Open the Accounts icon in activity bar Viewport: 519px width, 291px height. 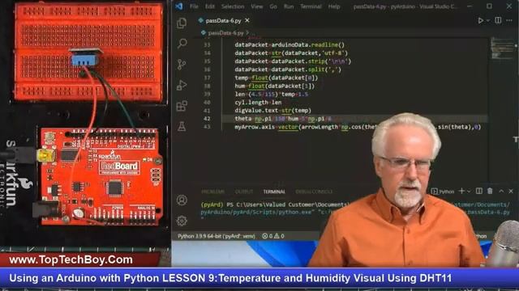click(x=182, y=200)
